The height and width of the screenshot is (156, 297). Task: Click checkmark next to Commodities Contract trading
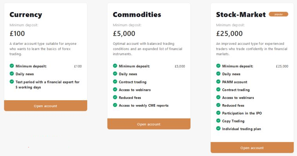115,82
